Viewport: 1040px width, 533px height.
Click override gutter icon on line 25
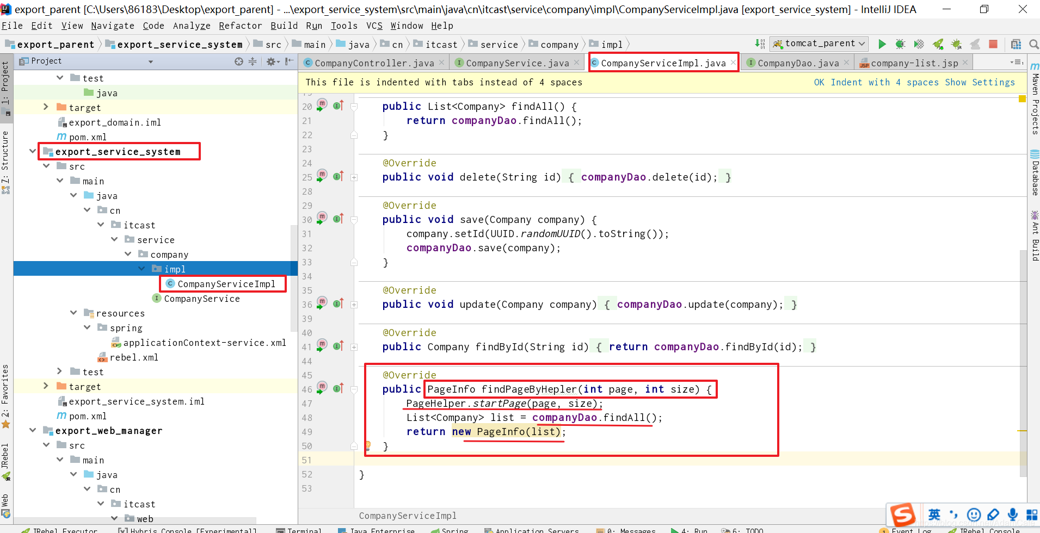339,176
